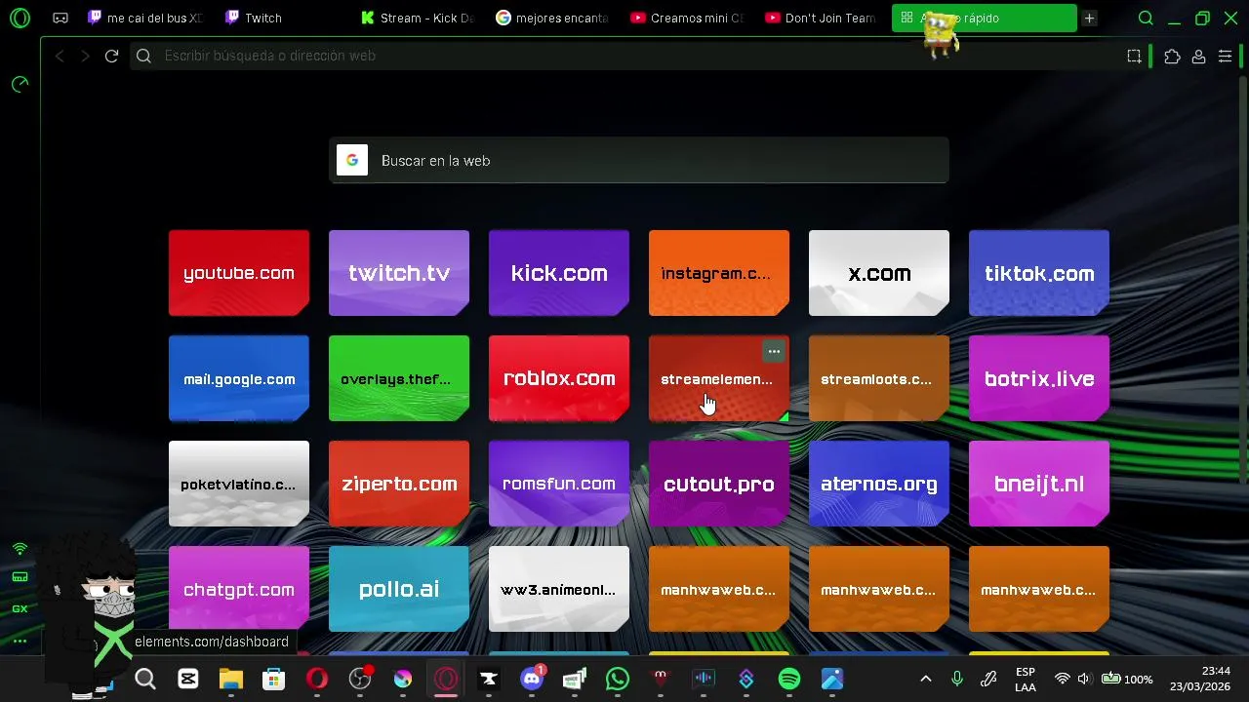Open the poketvlatino speed dial tile

[239, 484]
